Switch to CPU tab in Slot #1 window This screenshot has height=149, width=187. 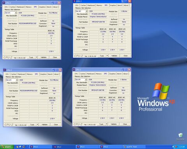(x=6, y=7)
